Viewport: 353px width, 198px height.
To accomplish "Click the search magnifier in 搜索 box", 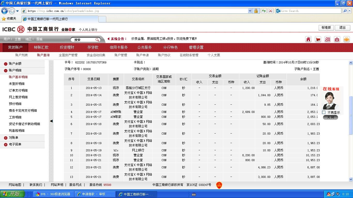I will coord(97,40).
